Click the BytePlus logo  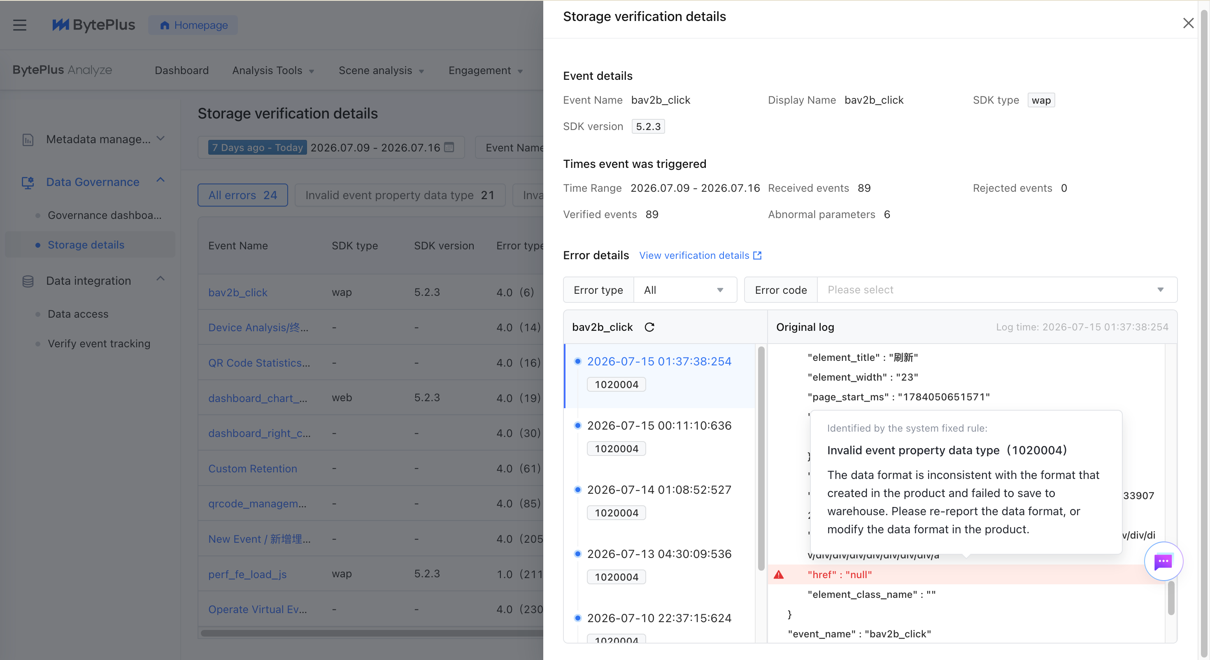pyautogui.click(x=93, y=25)
